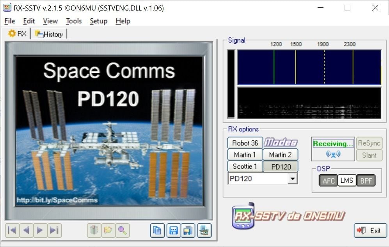Viewport: 389px width, 247px height.
Task: Toggle the LMS DSP filter
Action: point(347,180)
